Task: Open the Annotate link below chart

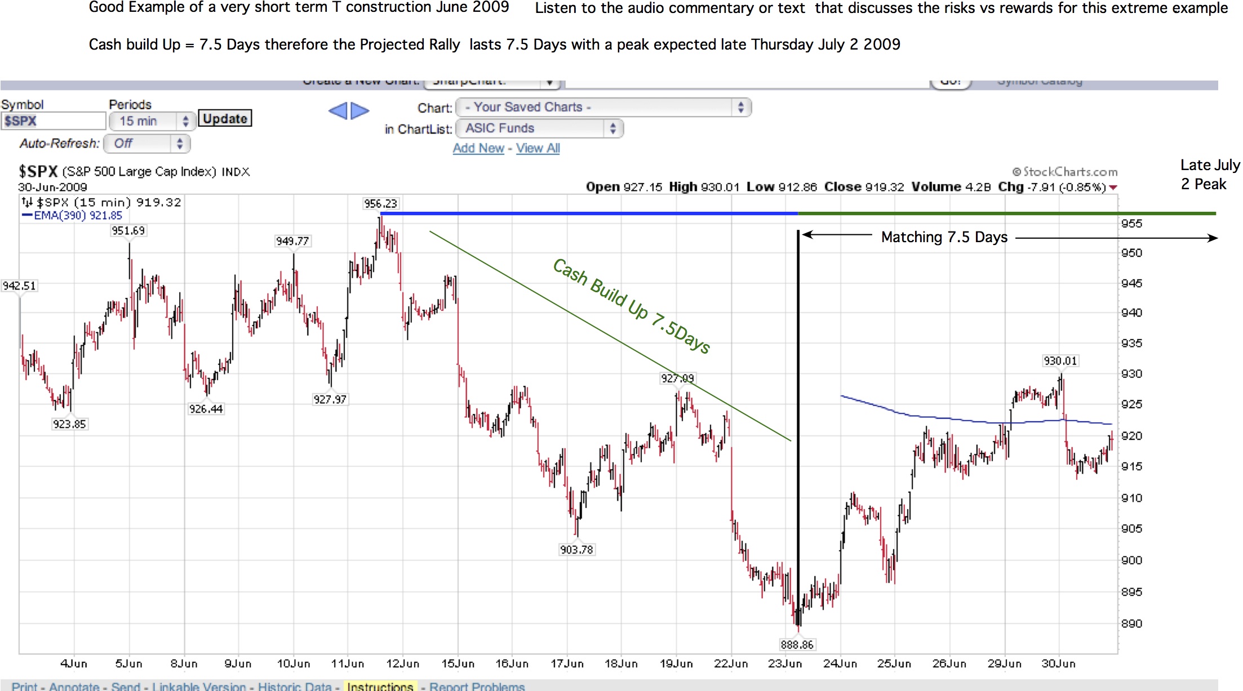Action: coord(74,686)
